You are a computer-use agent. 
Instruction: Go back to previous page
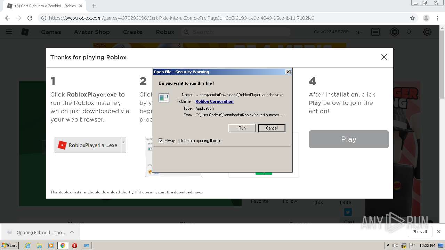click(8, 18)
